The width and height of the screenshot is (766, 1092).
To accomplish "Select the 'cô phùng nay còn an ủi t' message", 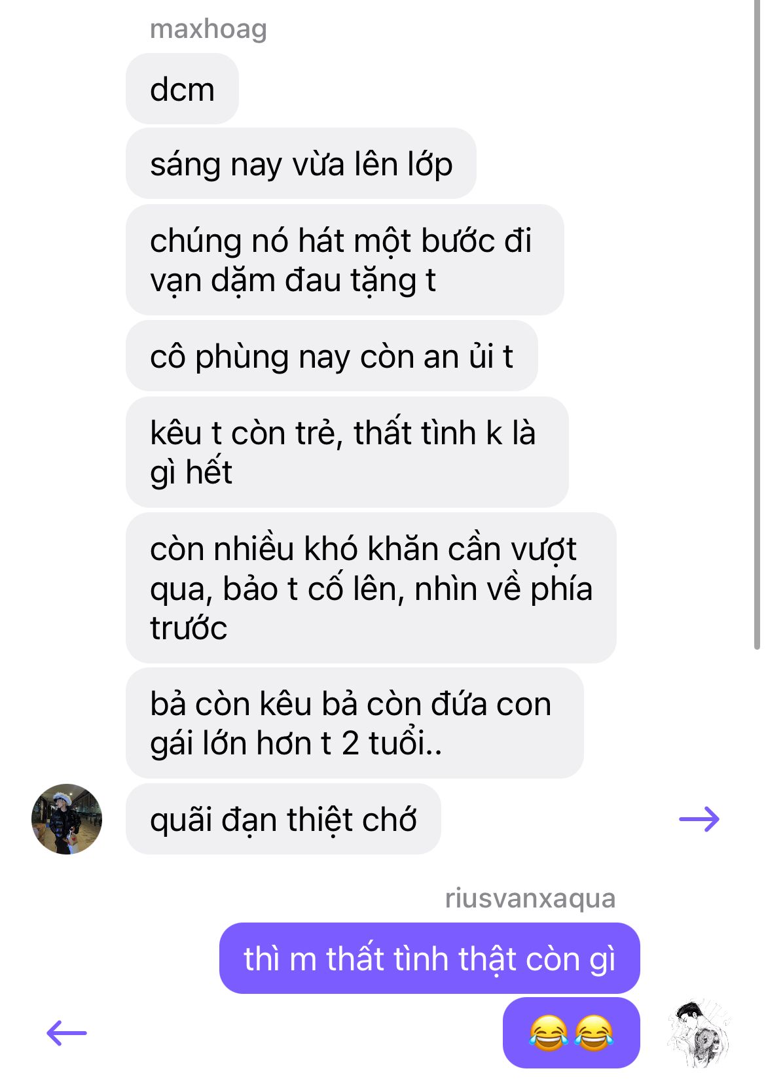I will (332, 356).
